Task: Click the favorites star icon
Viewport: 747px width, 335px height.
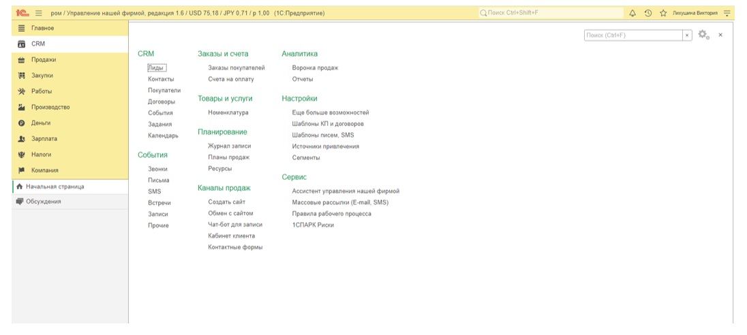Action: [662, 13]
